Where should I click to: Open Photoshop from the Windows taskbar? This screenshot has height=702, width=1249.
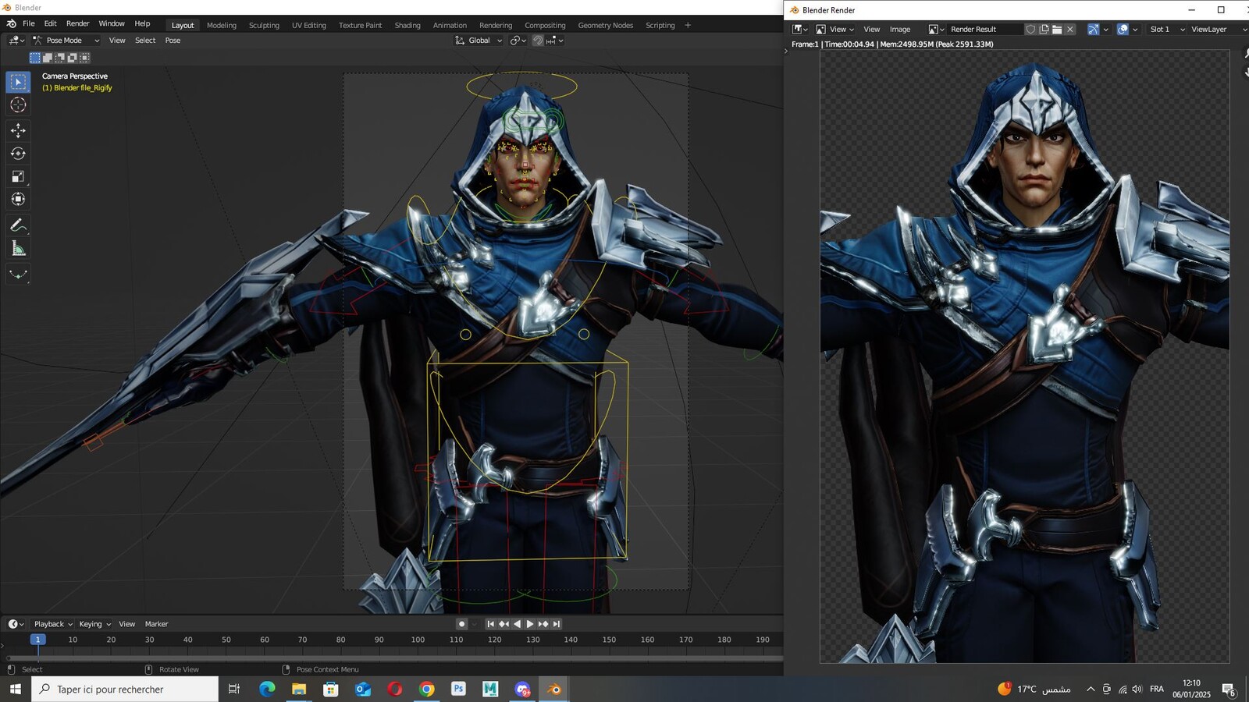coord(458,689)
